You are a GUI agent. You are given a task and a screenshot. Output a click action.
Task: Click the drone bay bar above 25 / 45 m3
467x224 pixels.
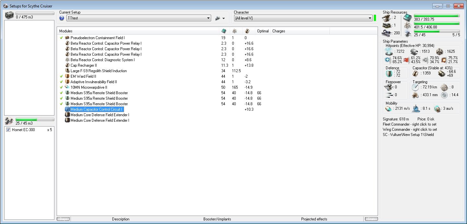pos(35,119)
